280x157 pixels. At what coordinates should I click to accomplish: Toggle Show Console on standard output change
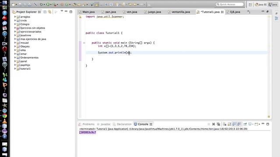click(x=234, y=124)
